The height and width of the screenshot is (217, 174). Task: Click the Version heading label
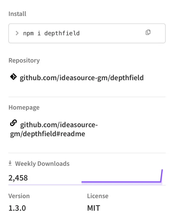click(x=19, y=196)
